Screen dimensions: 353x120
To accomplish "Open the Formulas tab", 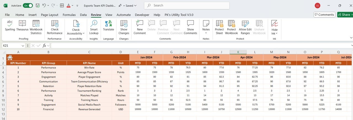I will point(69,15).
